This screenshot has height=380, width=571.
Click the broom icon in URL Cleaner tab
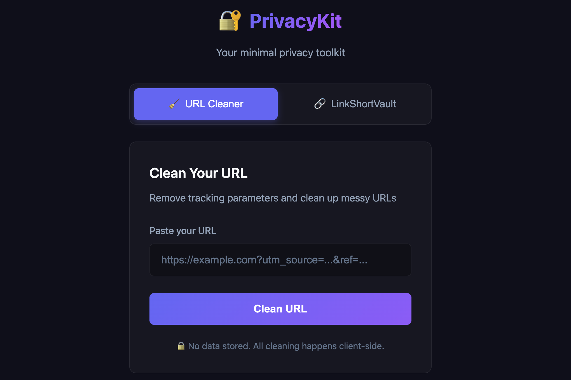pyautogui.click(x=174, y=104)
